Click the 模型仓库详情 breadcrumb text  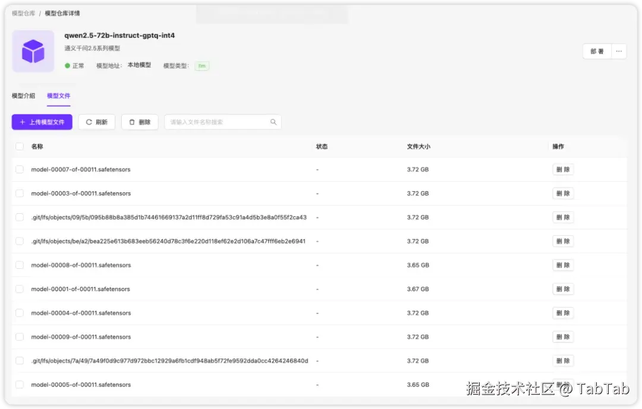coord(62,13)
